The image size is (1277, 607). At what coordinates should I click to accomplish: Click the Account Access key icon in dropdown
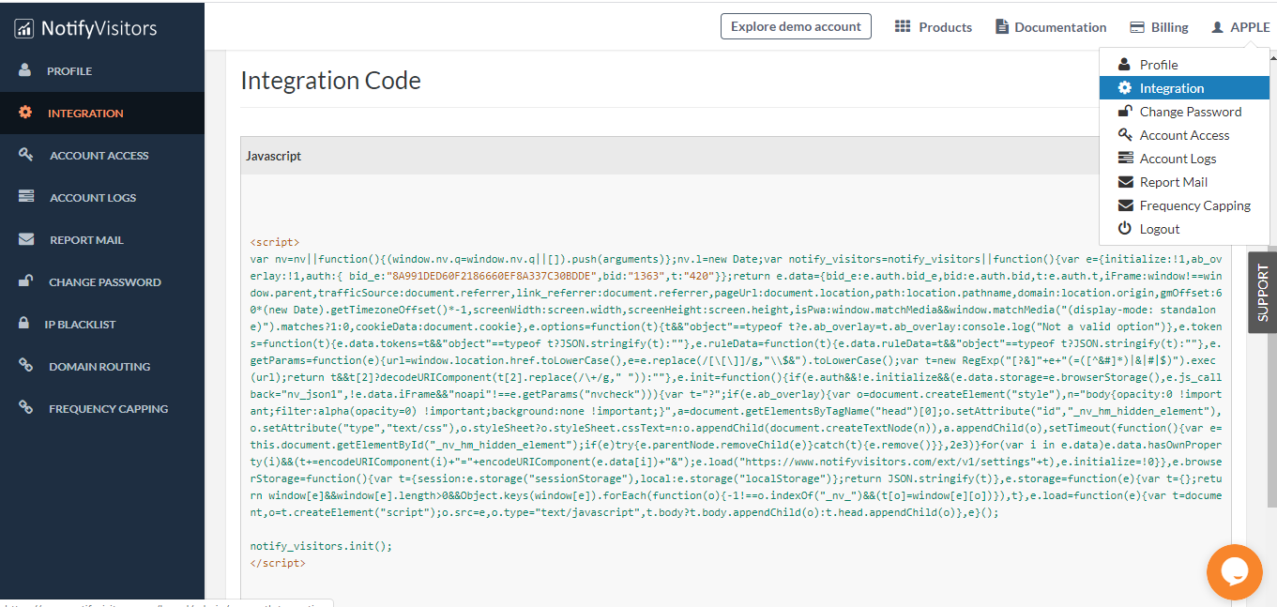(x=1125, y=134)
